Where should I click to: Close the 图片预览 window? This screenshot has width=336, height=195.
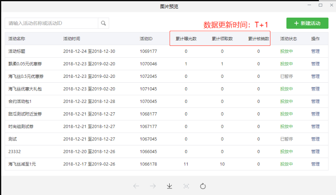(x=332, y=5)
